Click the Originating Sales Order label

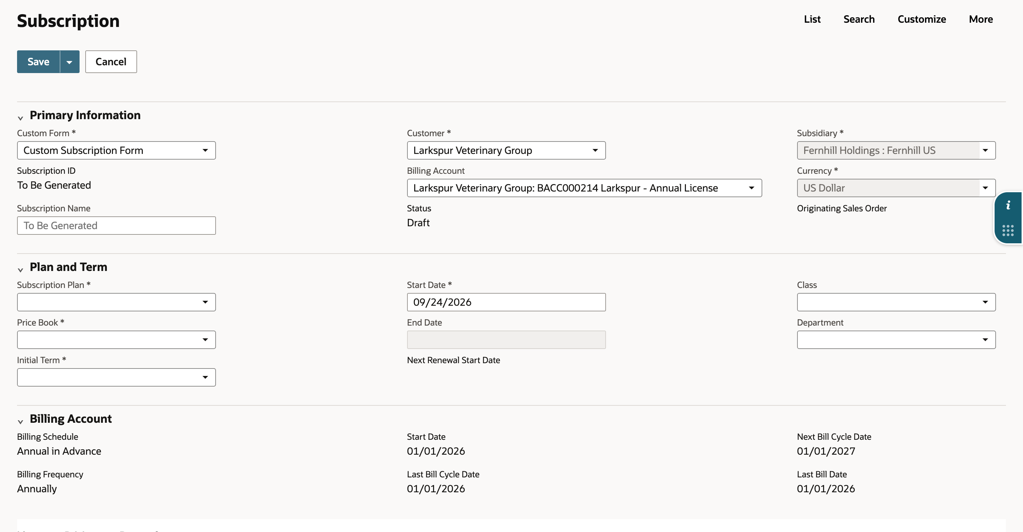[841, 208]
